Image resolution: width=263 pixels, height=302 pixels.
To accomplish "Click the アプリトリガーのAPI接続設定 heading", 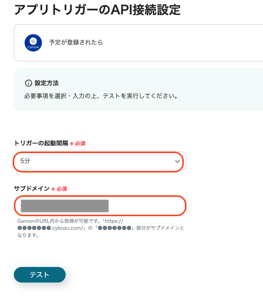I will pos(97,10).
